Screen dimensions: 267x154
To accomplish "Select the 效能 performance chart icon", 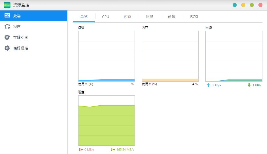I will (7, 16).
